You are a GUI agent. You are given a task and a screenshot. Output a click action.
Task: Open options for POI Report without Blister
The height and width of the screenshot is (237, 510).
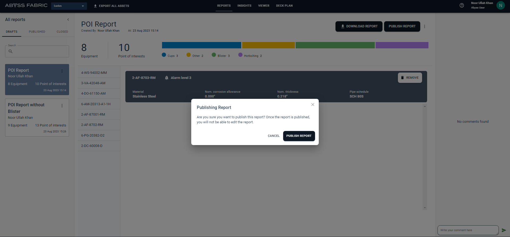click(62, 106)
